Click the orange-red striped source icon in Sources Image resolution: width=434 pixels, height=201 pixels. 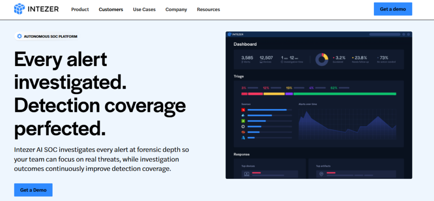pyautogui.click(x=243, y=132)
